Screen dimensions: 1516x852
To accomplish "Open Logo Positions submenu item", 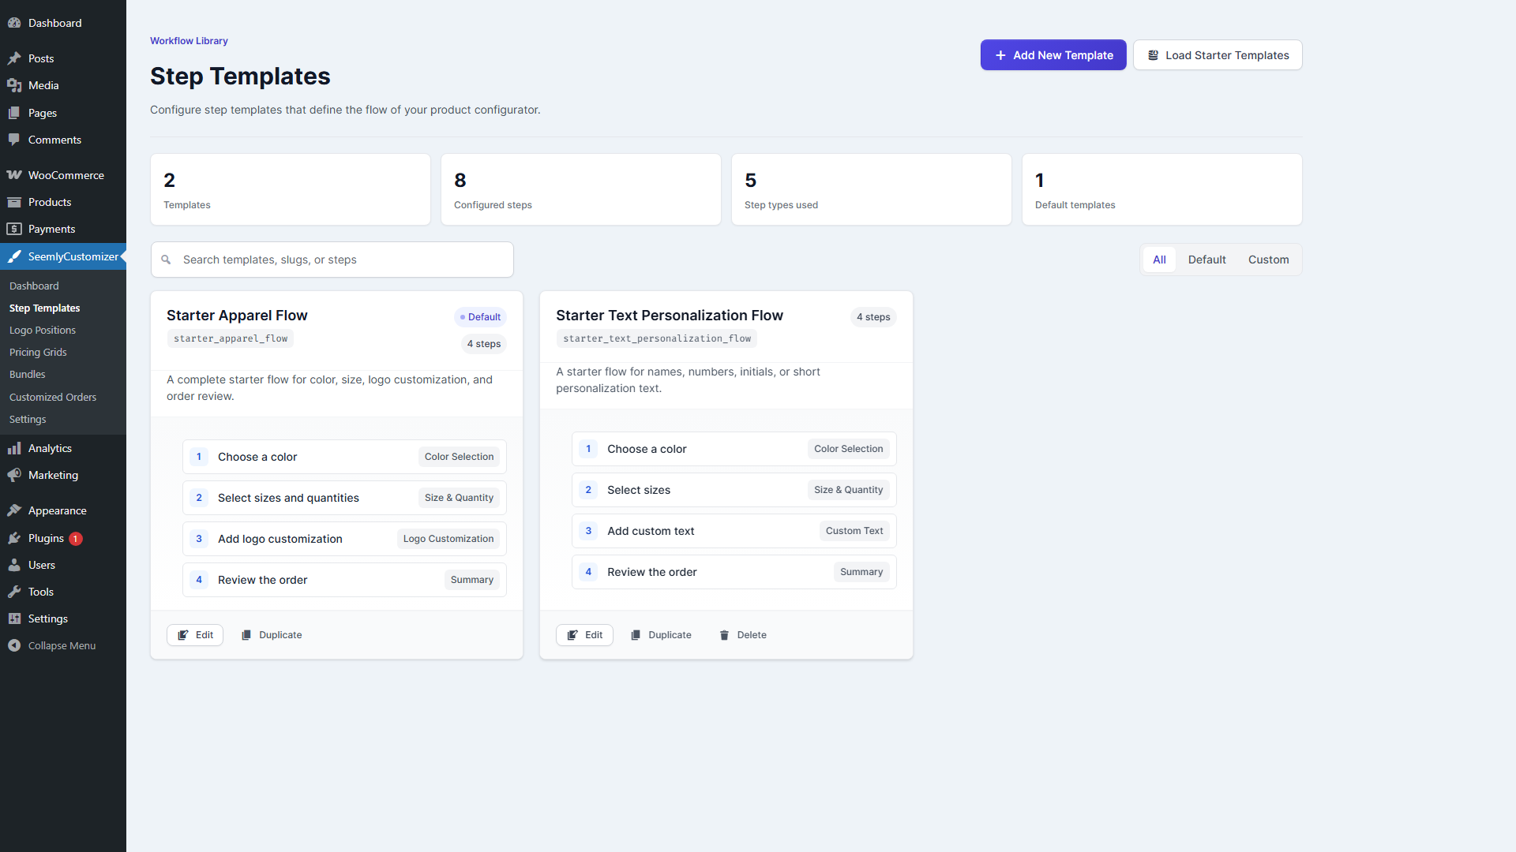I will [43, 330].
